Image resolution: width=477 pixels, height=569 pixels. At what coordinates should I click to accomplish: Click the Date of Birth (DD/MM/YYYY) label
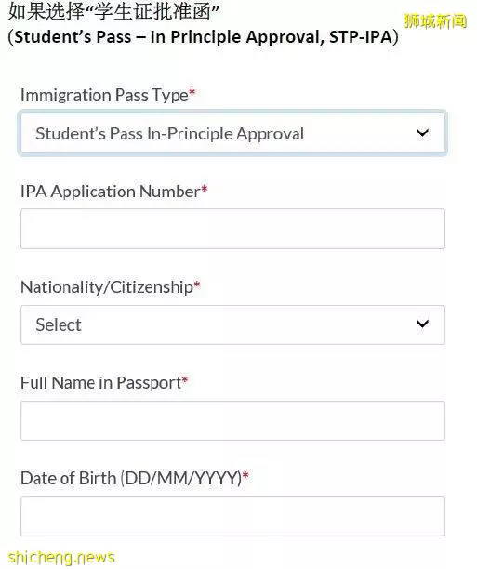click(x=131, y=478)
